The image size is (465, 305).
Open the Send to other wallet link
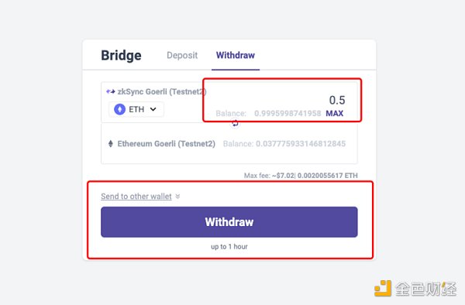tap(136, 197)
